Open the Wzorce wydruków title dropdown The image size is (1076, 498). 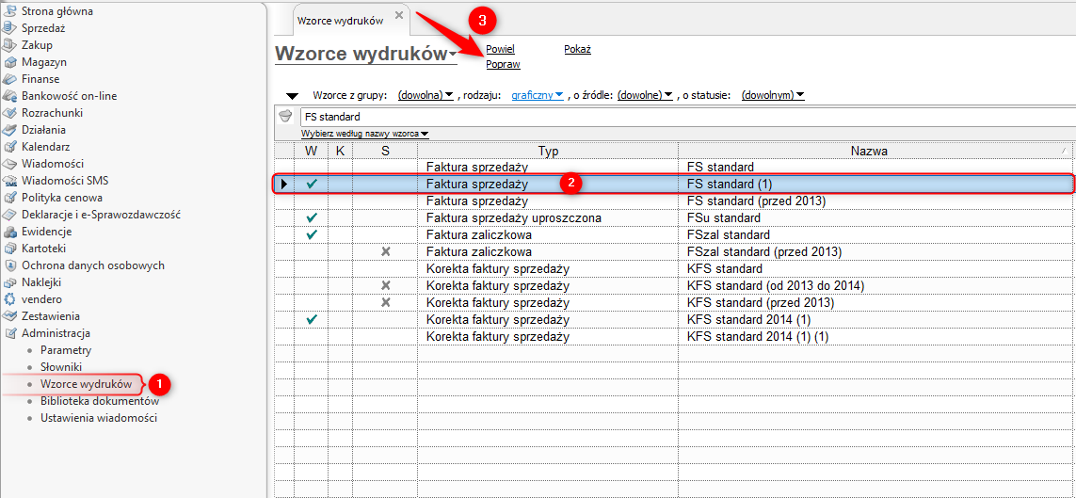point(453,55)
